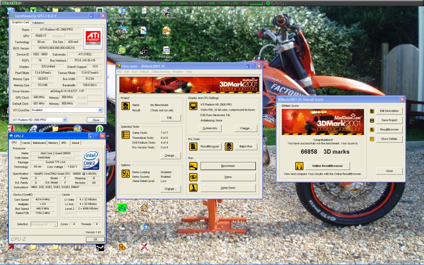Open the Online Services menu
424x265 pixels.
[161, 72]
